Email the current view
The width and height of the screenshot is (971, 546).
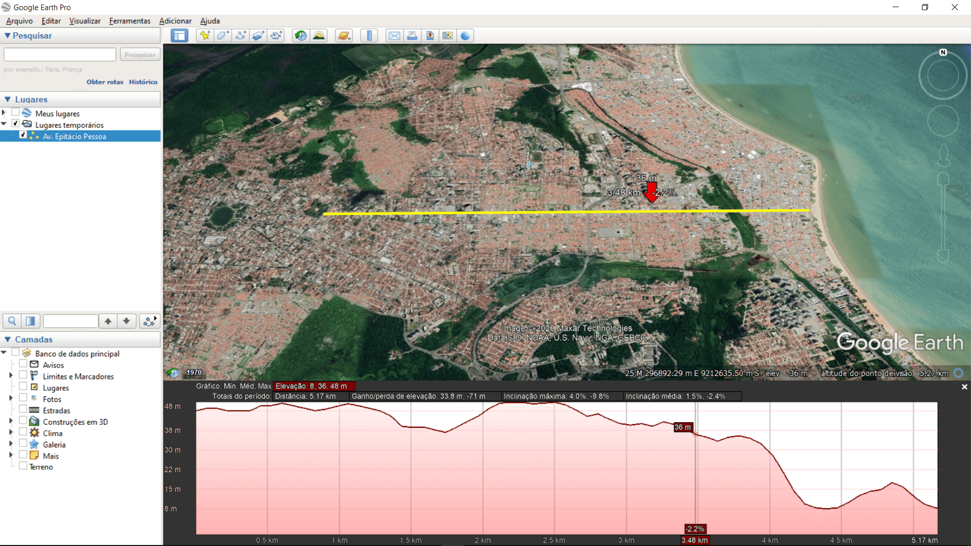click(x=394, y=35)
